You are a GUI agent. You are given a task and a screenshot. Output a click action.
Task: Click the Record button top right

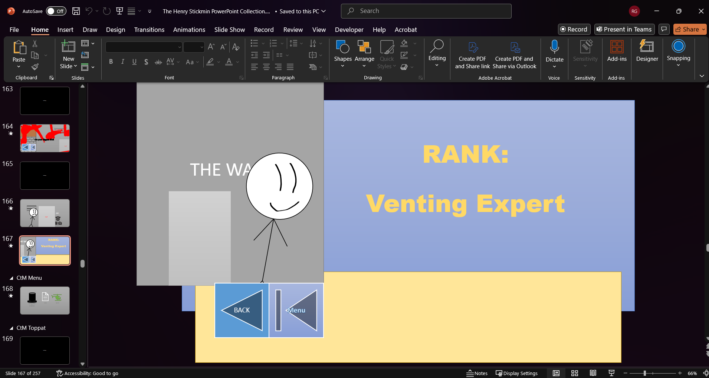pyautogui.click(x=574, y=29)
